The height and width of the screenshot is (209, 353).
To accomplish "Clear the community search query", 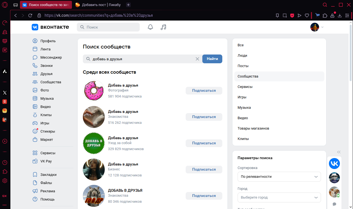I will (x=197, y=59).
